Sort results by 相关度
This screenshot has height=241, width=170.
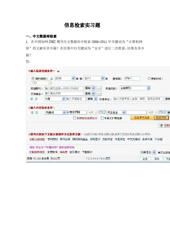(x=63, y=152)
